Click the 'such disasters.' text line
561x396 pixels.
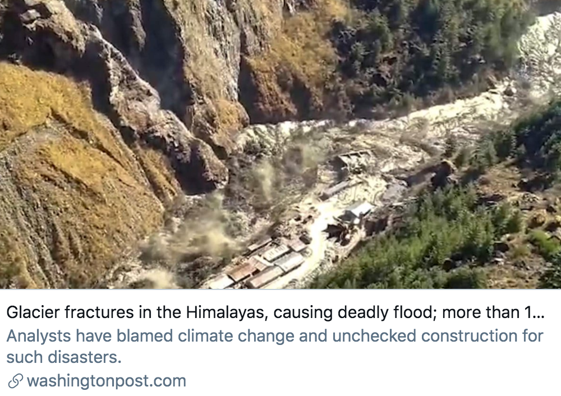tap(64, 357)
